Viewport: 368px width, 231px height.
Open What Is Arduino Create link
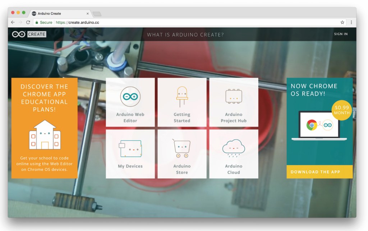185,35
